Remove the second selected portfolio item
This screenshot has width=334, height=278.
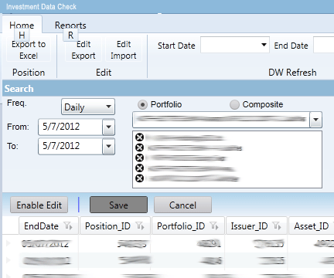coord(139,147)
